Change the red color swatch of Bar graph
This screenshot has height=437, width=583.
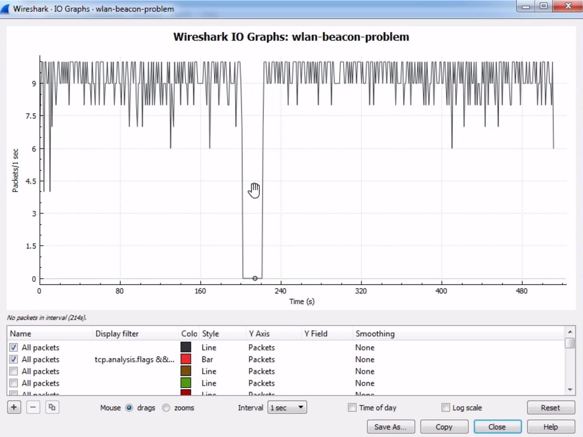(x=186, y=359)
